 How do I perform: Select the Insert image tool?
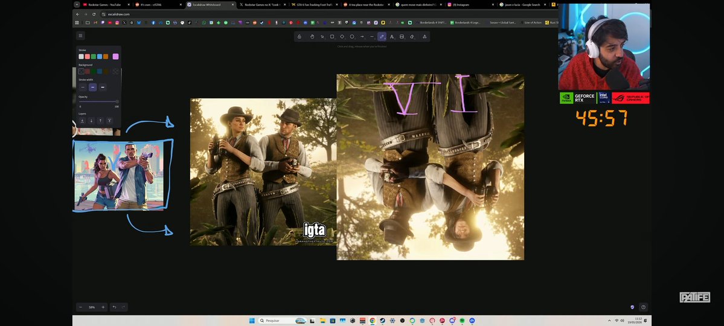(402, 36)
